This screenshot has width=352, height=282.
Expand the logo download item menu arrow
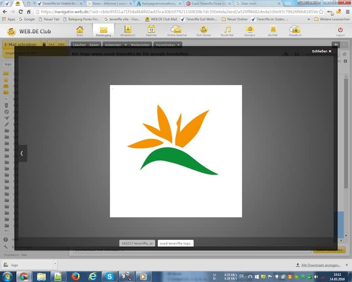pyautogui.click(x=54, y=265)
